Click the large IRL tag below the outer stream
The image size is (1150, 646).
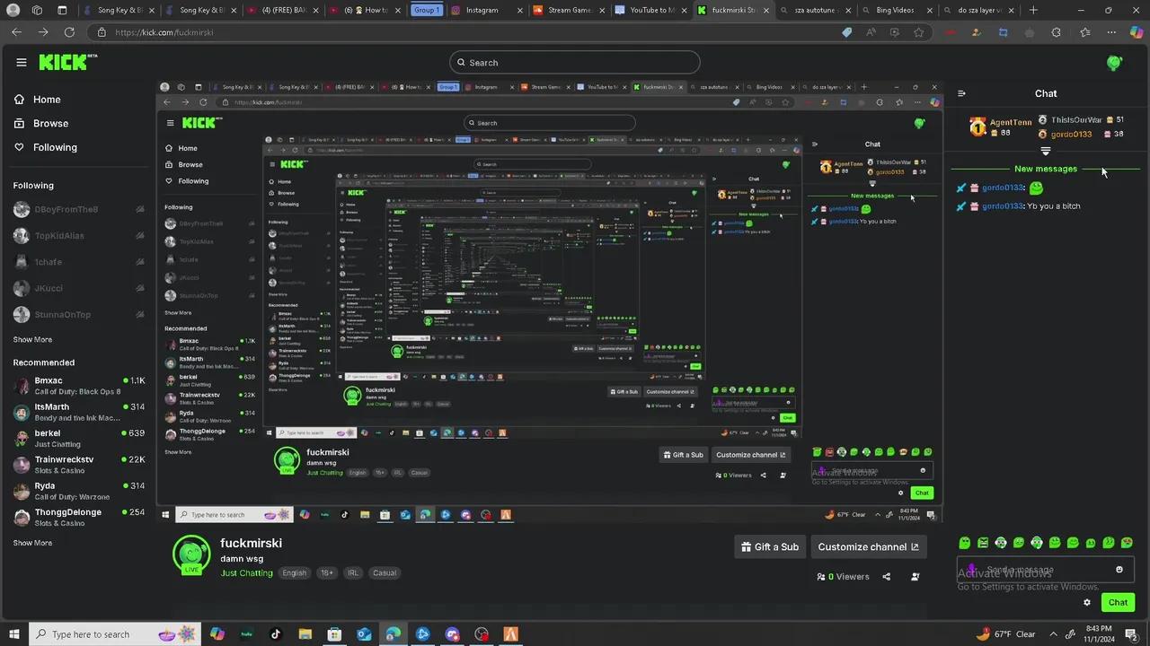pyautogui.click(x=353, y=573)
